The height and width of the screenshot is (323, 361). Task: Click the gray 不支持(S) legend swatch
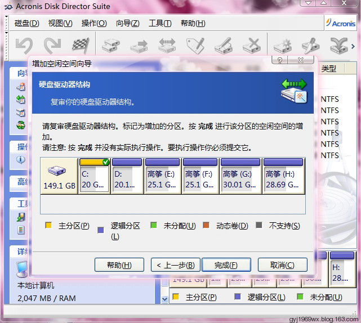click(x=259, y=225)
